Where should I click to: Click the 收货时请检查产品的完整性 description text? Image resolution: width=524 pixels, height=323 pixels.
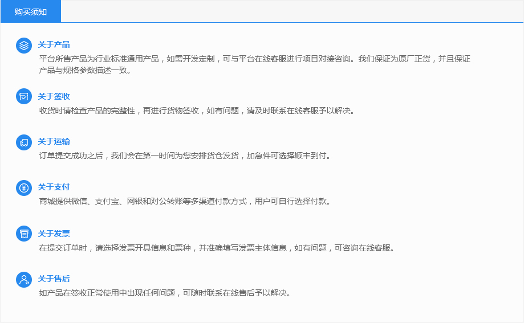[x=197, y=111]
